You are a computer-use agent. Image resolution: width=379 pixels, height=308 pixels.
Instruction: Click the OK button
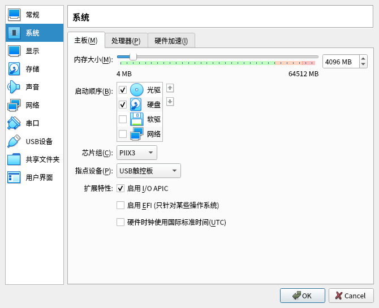303,296
